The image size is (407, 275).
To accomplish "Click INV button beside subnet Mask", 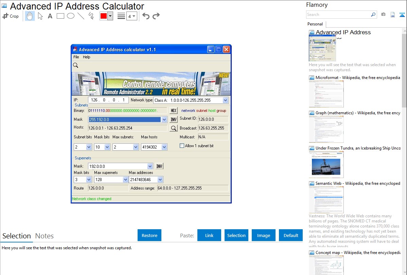I will point(173,119).
